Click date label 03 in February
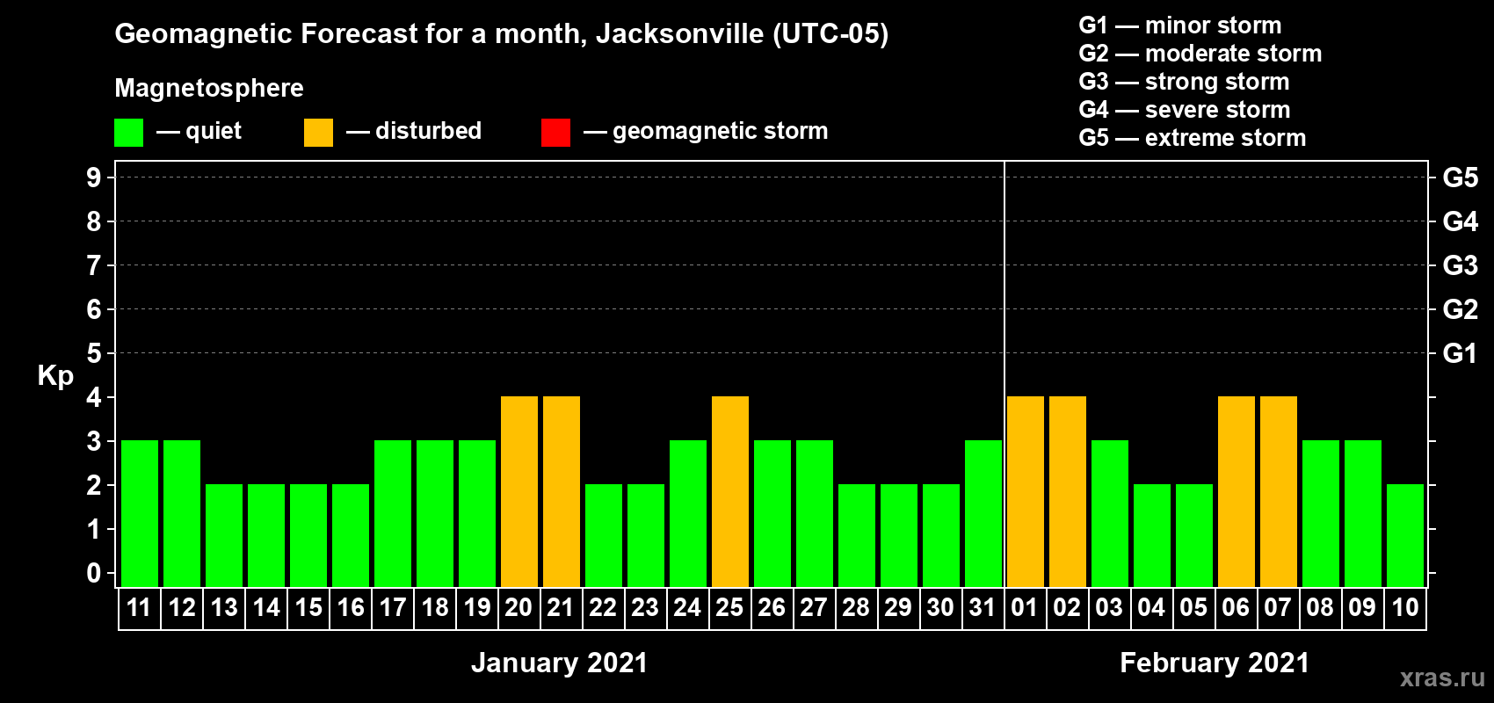The image size is (1494, 703). [x=1109, y=608]
